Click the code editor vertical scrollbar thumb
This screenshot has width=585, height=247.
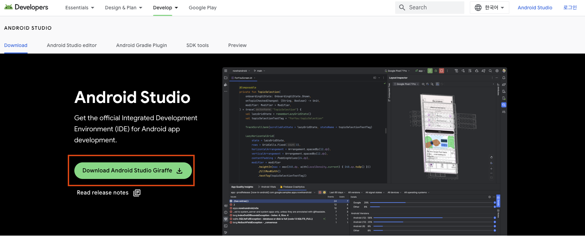point(386,131)
